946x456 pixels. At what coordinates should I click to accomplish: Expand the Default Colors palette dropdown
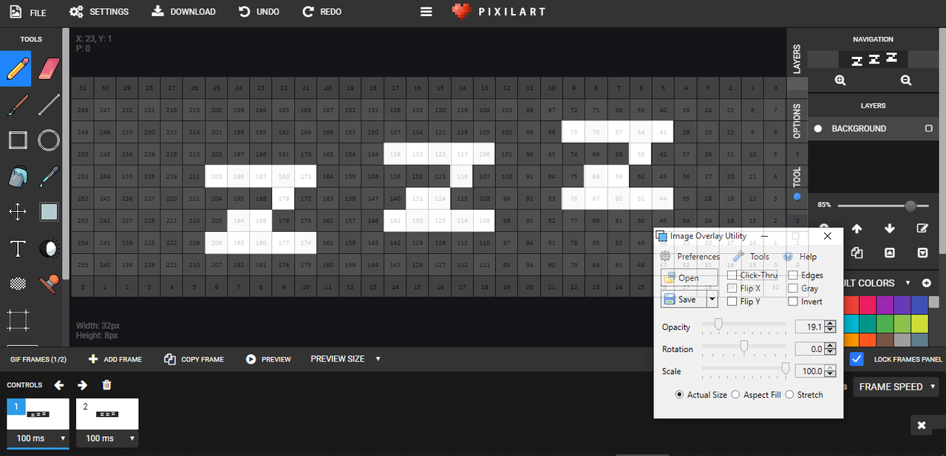908,283
